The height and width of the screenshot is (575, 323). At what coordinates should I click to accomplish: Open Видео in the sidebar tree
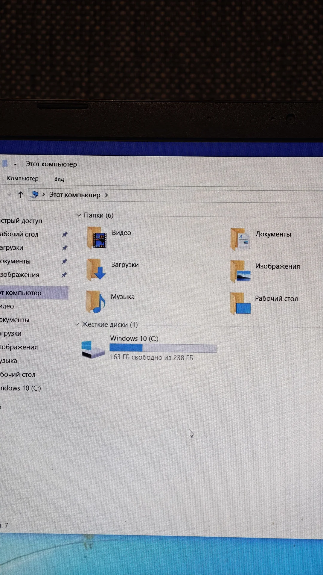click(7, 306)
